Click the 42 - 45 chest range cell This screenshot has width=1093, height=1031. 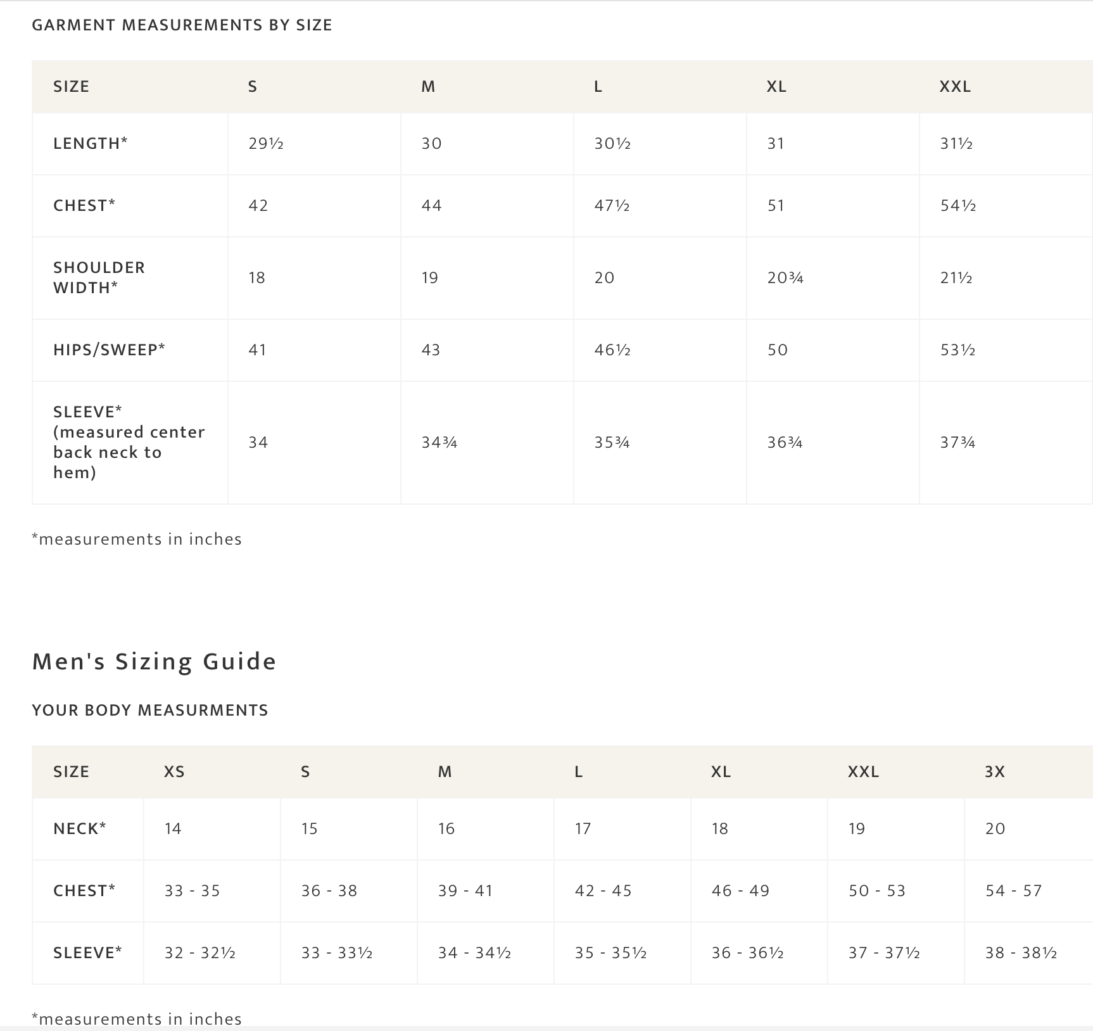(x=603, y=890)
